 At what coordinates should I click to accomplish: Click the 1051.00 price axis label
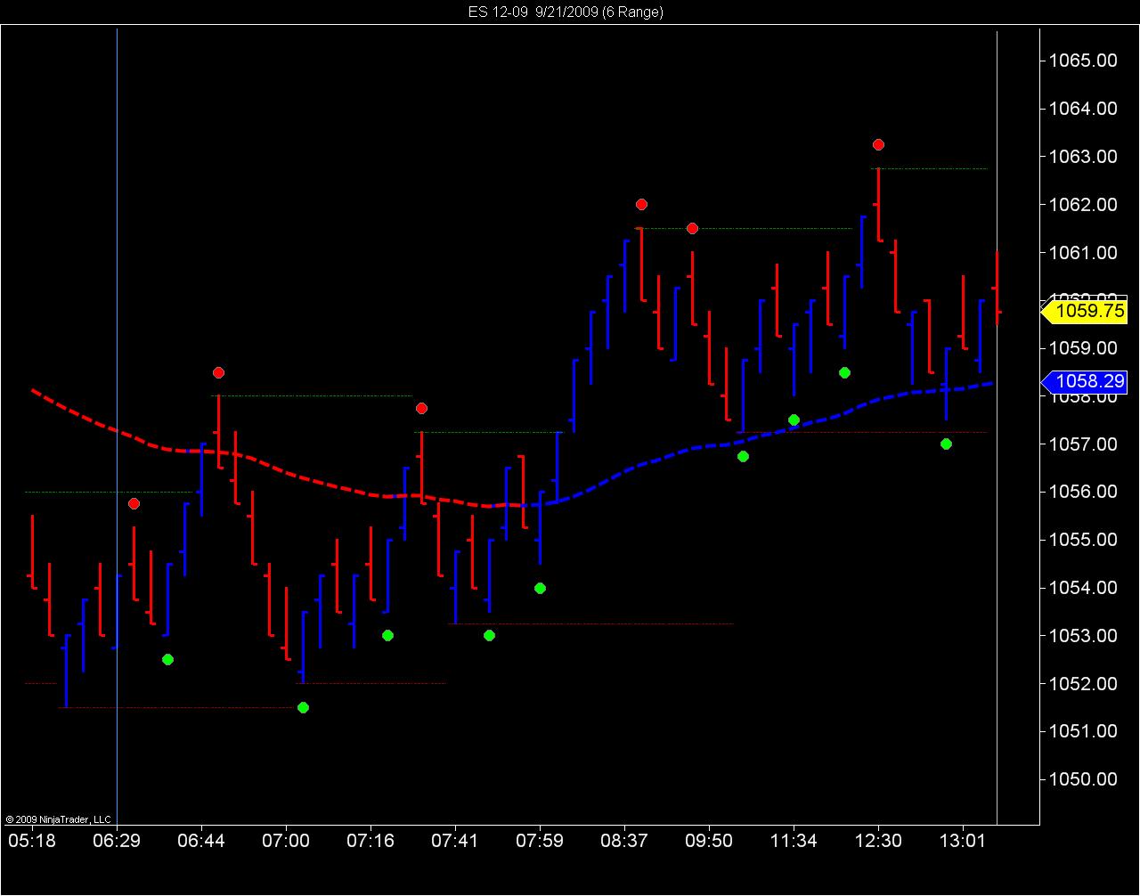point(1082,731)
